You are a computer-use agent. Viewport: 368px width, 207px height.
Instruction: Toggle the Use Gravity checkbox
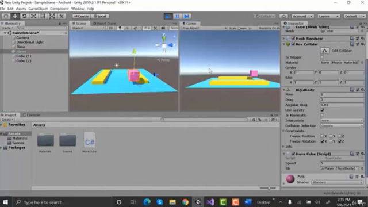click(322, 110)
